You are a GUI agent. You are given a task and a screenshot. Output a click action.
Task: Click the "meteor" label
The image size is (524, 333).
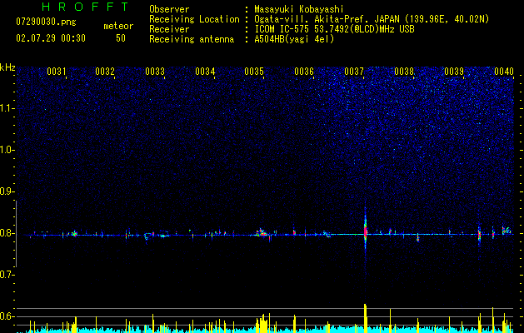pos(118,26)
